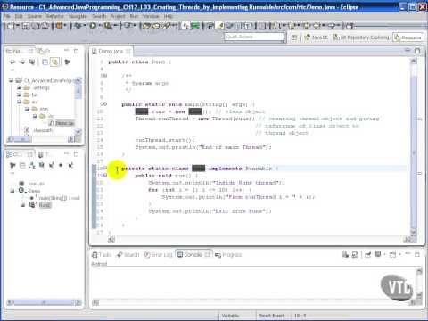Screen dimensions: 428x321
Task: Click the editor vertical scrollbar down arrow
Action: (x=414, y=232)
